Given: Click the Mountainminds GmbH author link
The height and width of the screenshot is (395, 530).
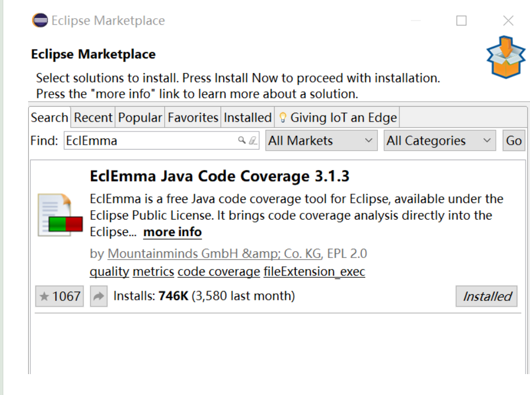Looking at the screenshot, I should [214, 254].
